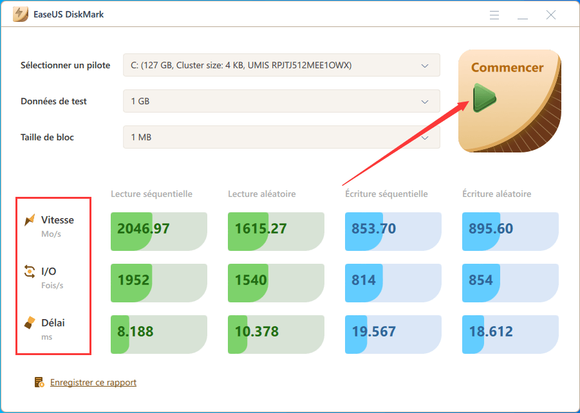Click the Sélectionner un pilote label
The image size is (580, 413).
[66, 65]
